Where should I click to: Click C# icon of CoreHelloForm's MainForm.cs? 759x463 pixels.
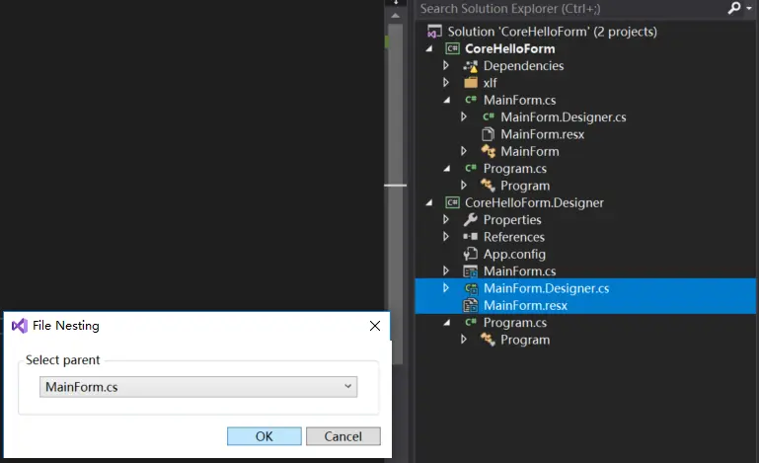point(471,100)
